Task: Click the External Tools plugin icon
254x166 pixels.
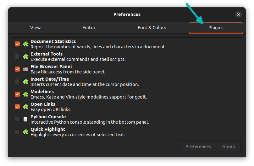Action: pos(25,56)
